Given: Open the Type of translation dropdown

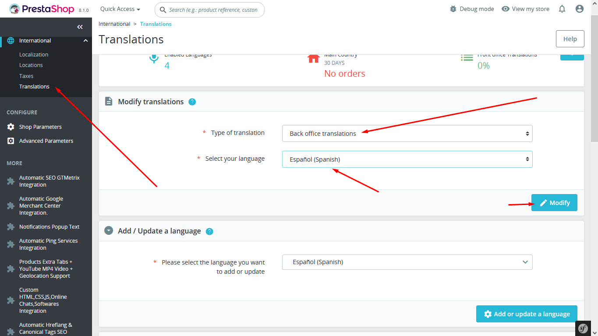Looking at the screenshot, I should [x=407, y=134].
